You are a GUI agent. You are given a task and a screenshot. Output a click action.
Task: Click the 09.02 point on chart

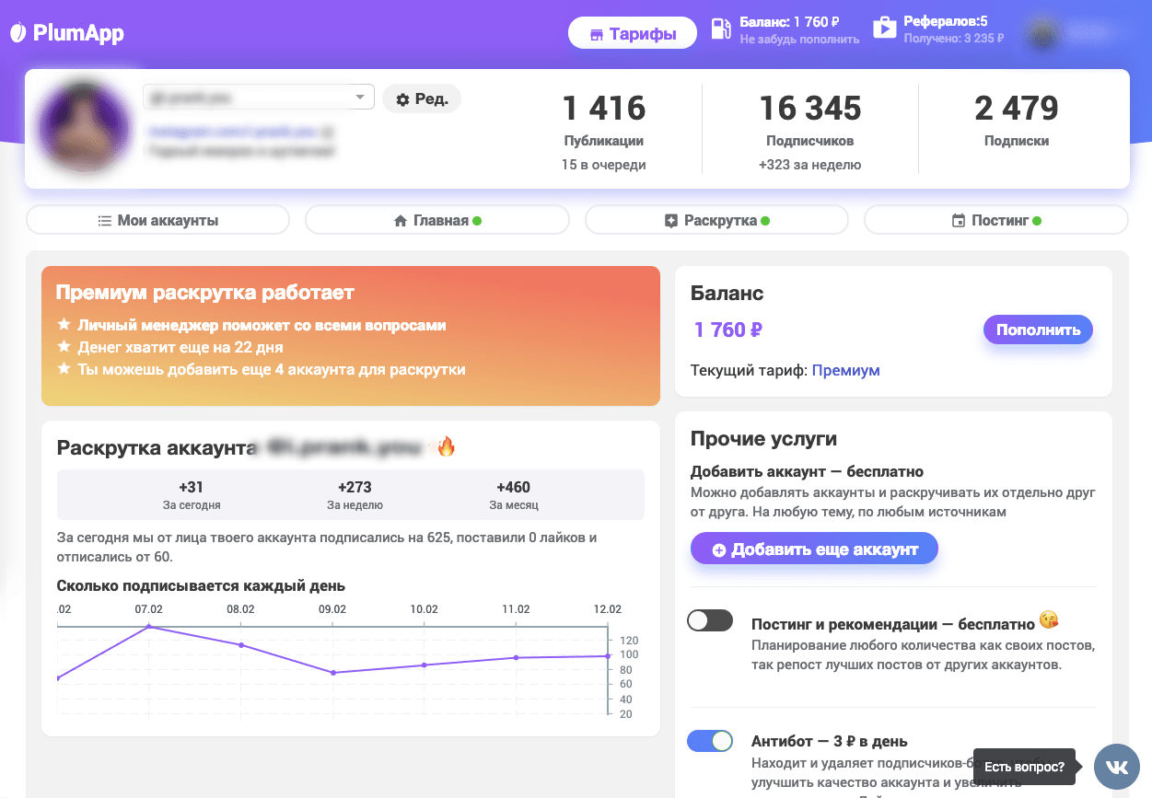[332, 673]
